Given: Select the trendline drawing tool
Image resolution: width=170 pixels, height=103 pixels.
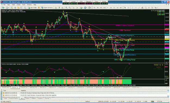Looking at the screenshot, I should [139, 8].
